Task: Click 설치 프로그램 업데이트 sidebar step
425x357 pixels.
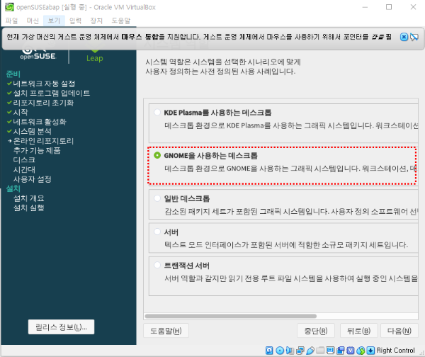Action: (x=52, y=93)
